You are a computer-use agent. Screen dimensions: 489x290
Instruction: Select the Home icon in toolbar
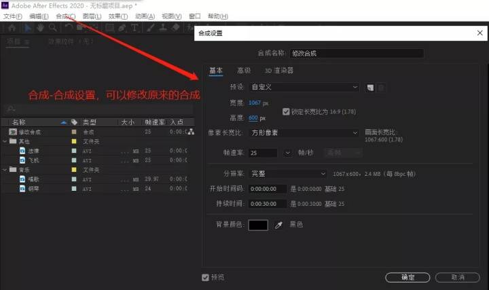click(x=12, y=28)
